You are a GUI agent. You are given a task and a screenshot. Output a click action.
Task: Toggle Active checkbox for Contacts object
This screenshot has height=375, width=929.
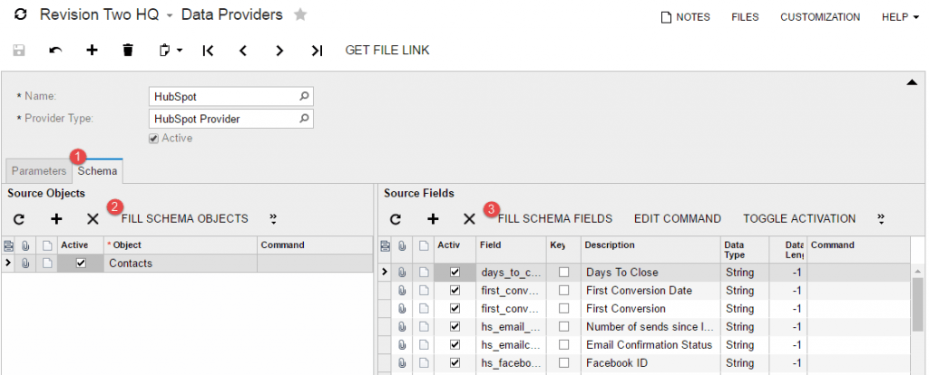tap(81, 264)
